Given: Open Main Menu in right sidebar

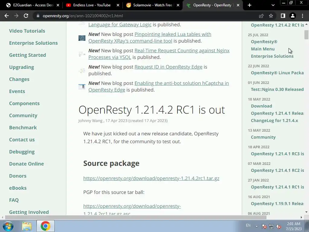Looking at the screenshot, I should [263, 49].
